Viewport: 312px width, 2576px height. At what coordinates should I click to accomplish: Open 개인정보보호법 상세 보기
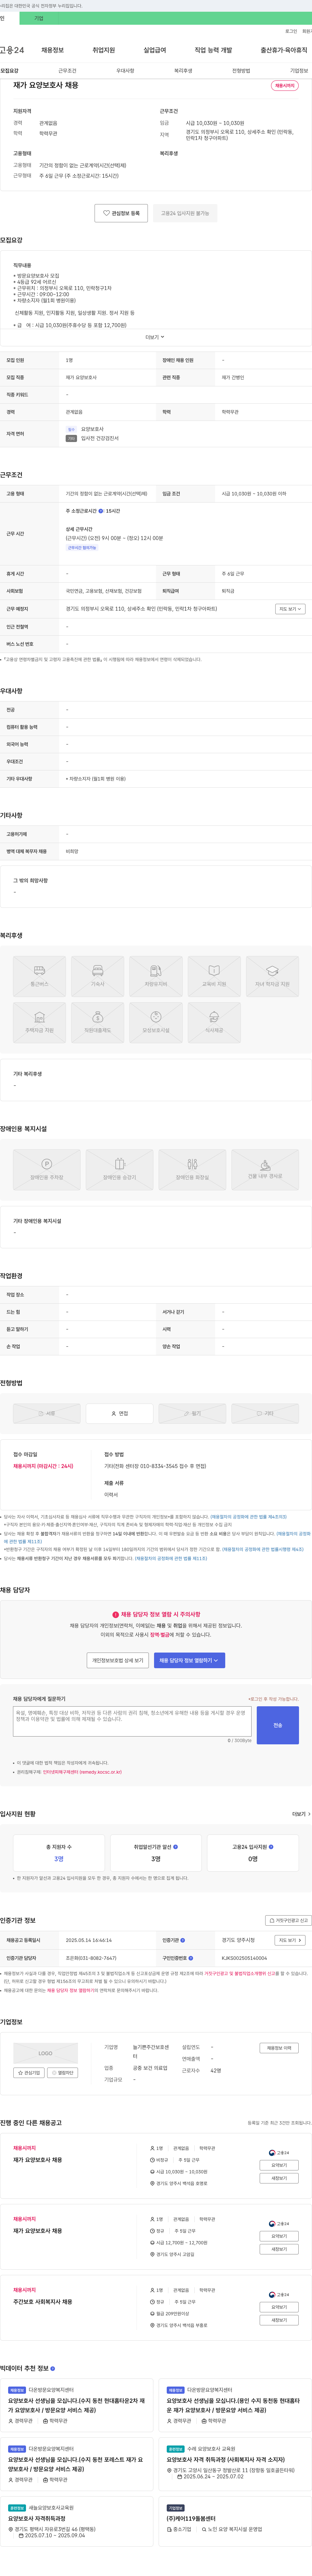click(x=118, y=1660)
